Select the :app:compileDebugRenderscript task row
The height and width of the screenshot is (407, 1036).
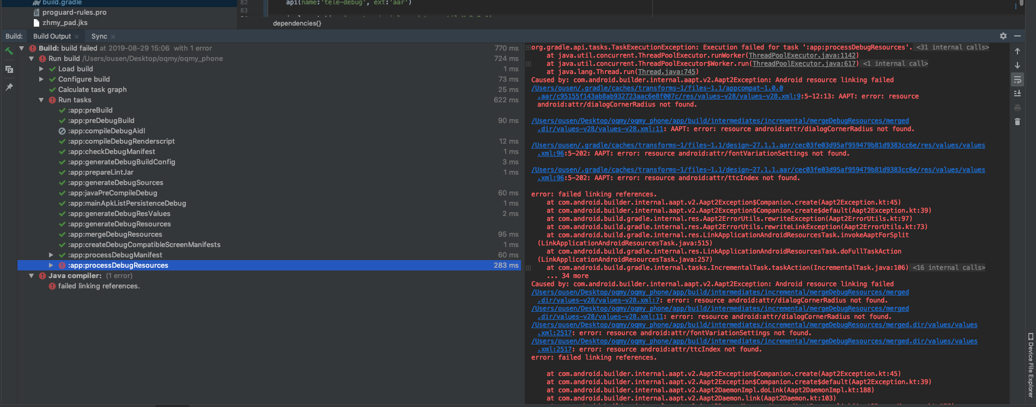[268, 141]
